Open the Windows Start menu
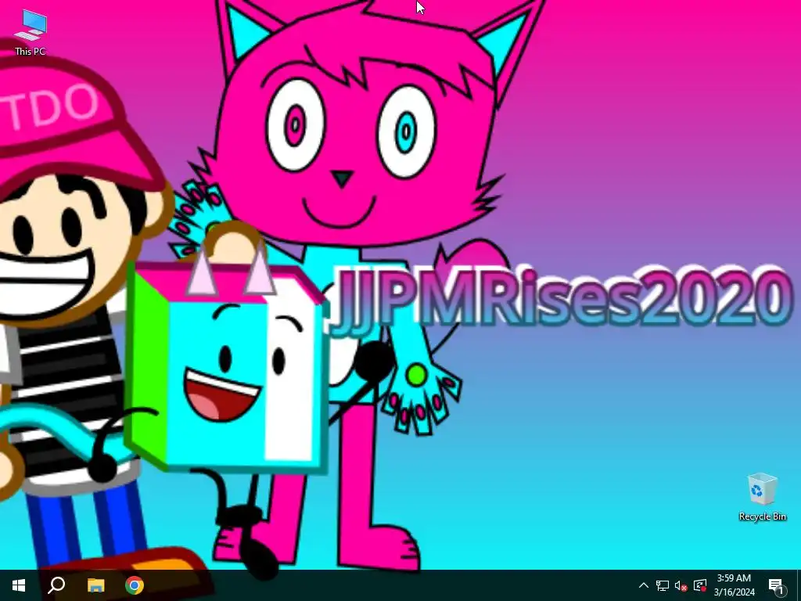Screen dimensions: 801x601 pos(19,585)
